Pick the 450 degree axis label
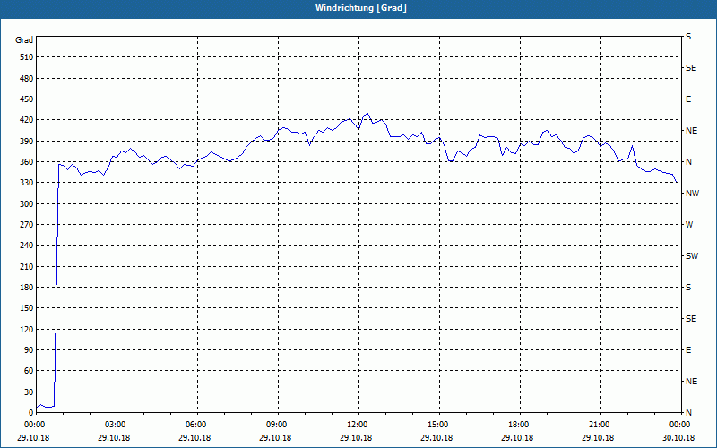 tap(26, 99)
